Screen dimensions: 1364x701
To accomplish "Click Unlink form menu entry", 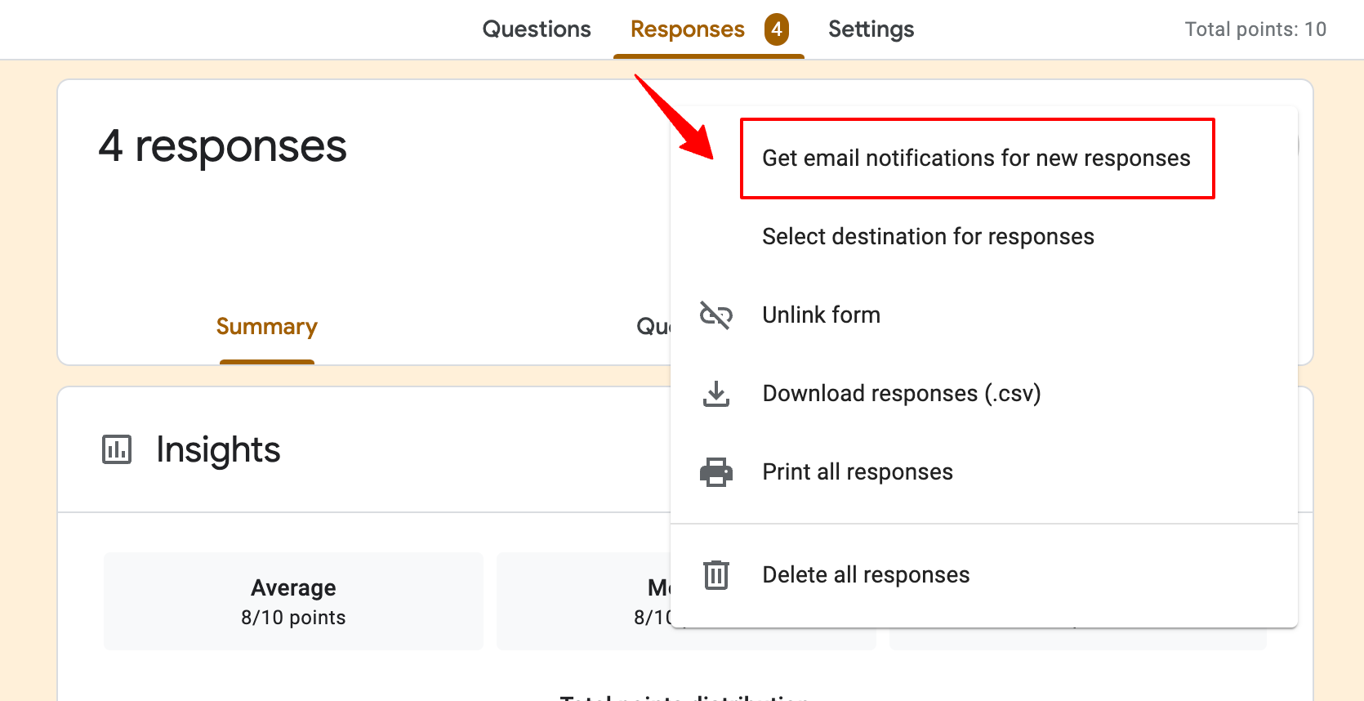I will click(x=821, y=315).
